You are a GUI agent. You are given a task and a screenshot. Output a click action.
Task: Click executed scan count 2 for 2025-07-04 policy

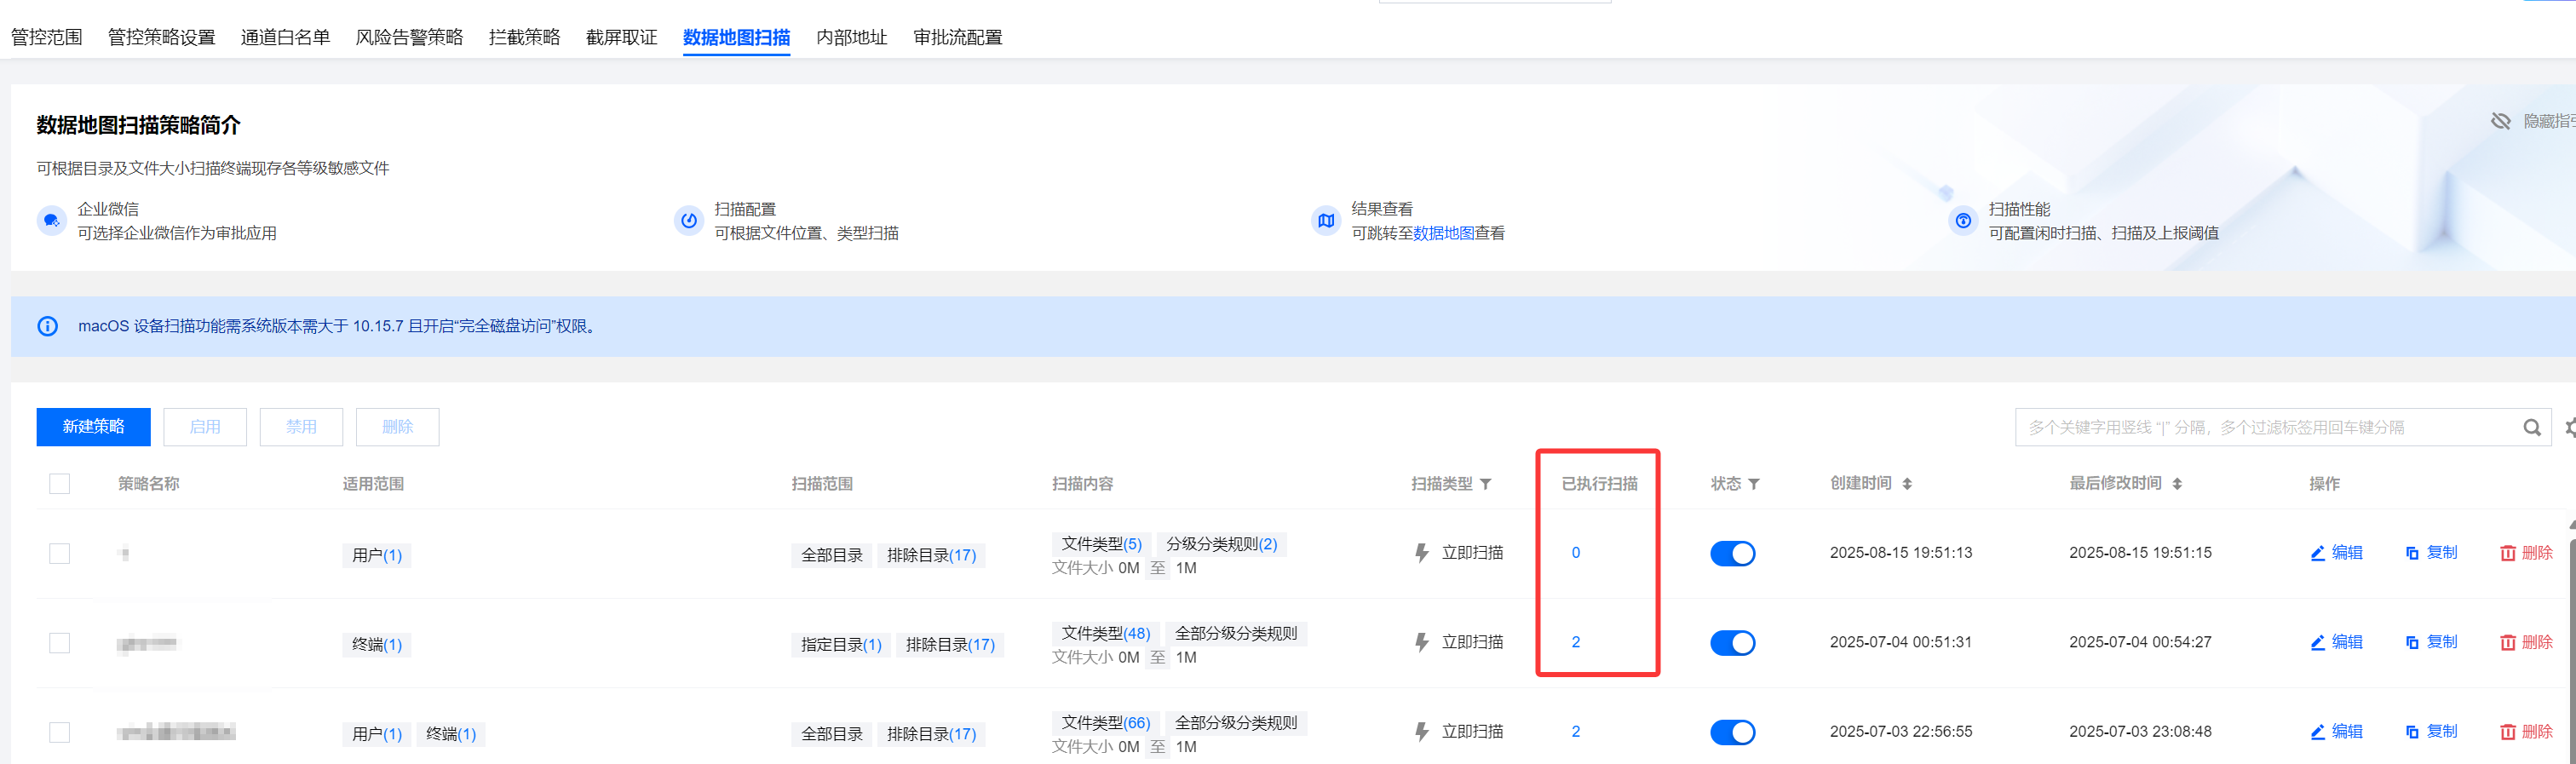(x=1575, y=642)
